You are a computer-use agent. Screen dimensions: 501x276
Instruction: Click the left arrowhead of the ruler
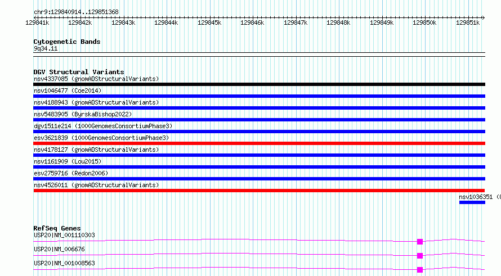click(x=35, y=17)
